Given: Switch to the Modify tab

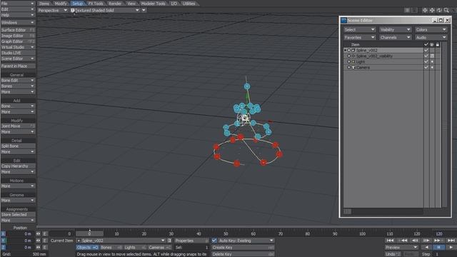Looking at the screenshot, I should coord(61,4).
